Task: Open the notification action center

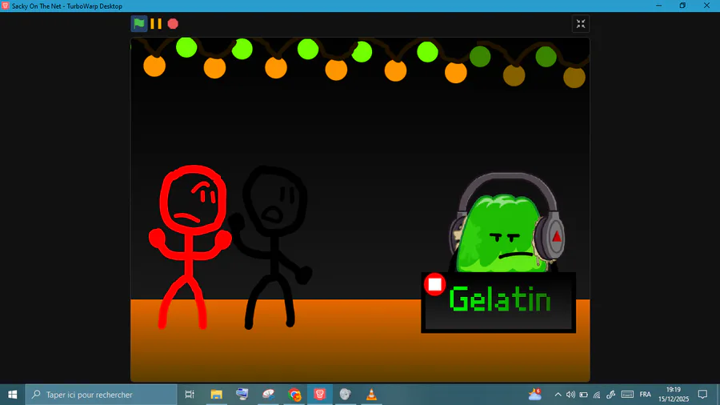Action: pyautogui.click(x=702, y=395)
